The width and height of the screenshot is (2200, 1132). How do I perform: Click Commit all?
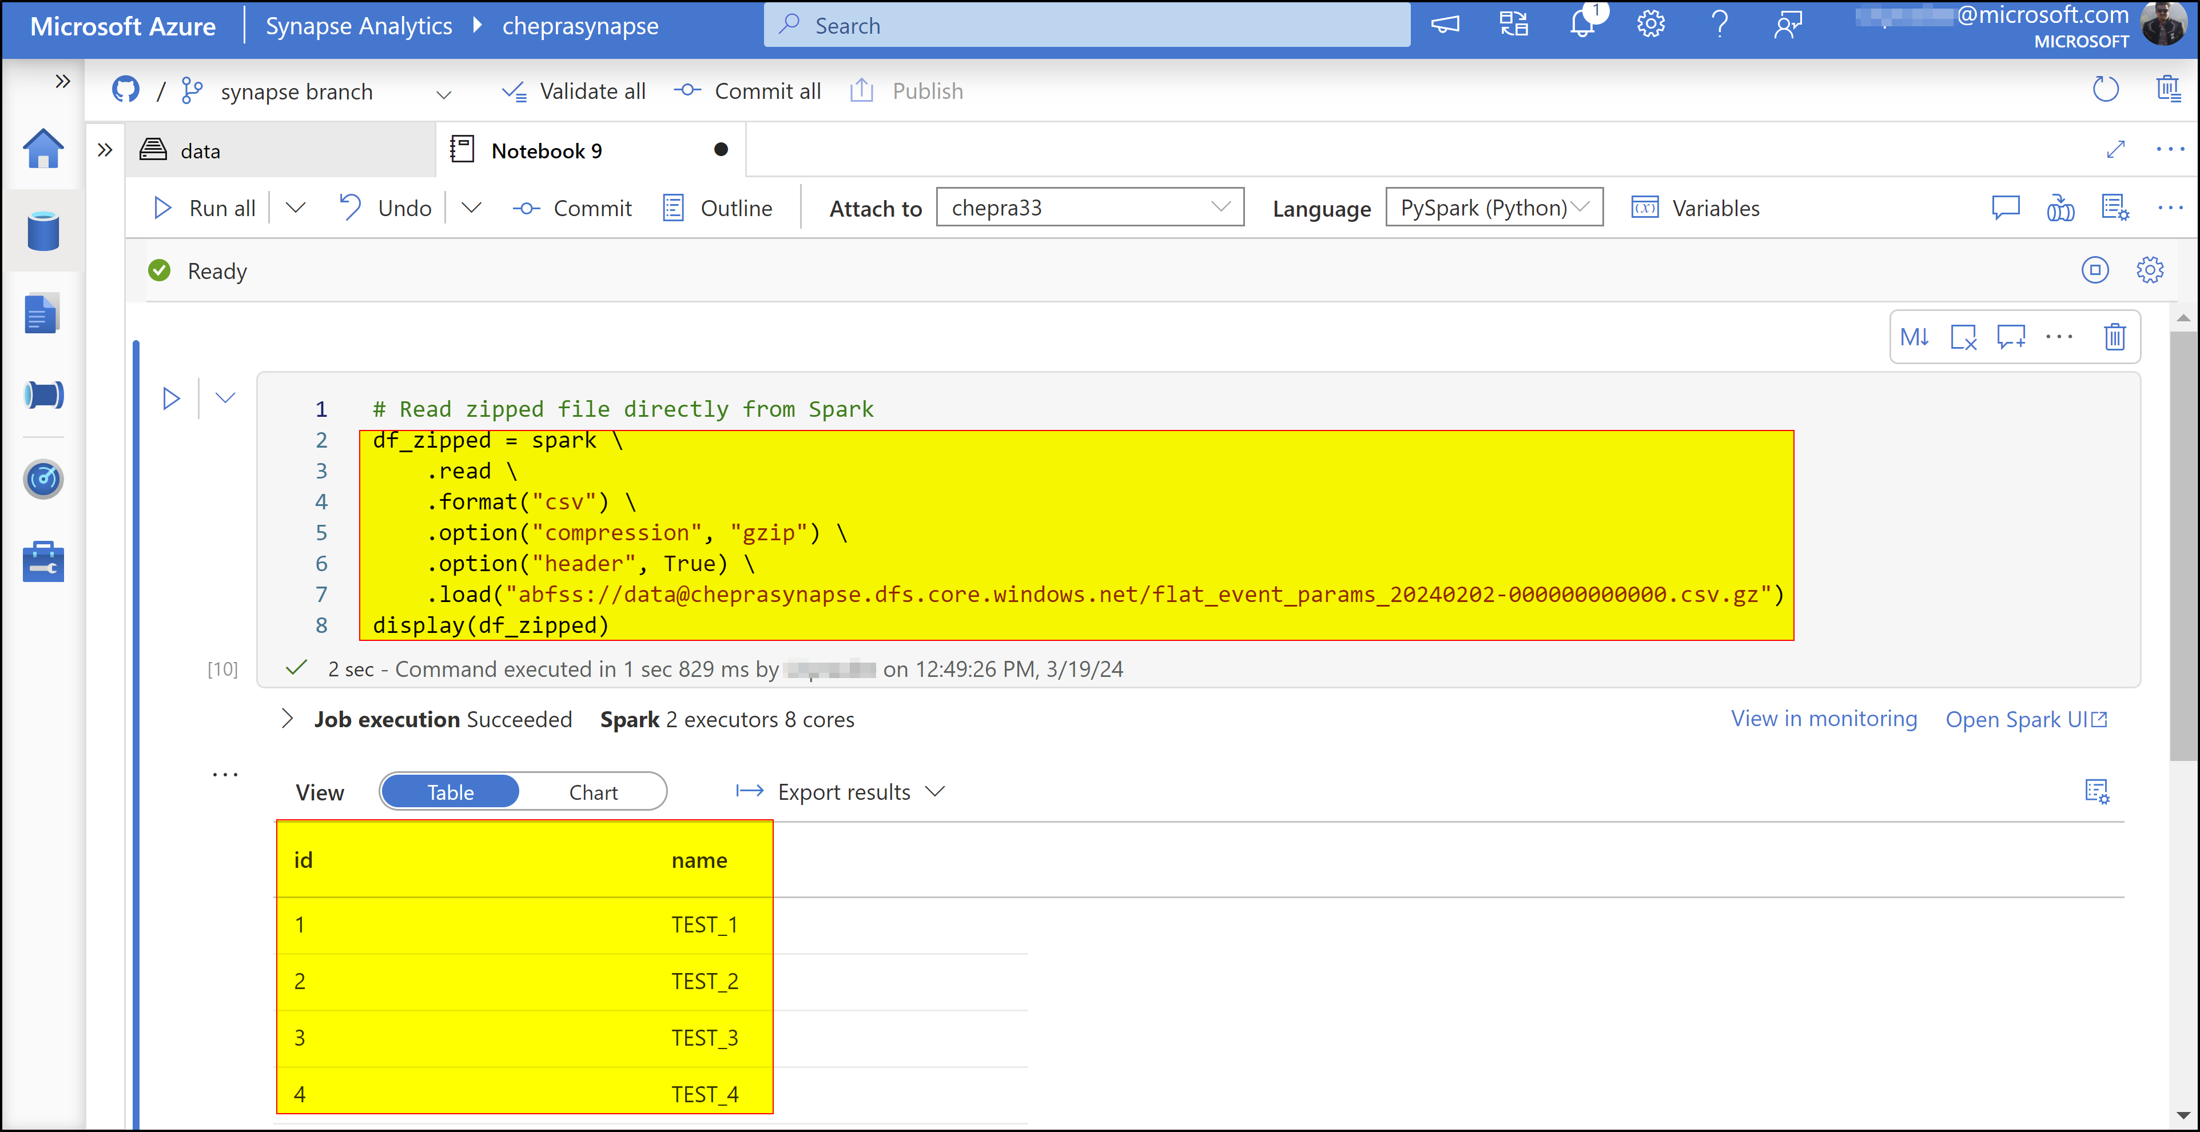point(747,90)
